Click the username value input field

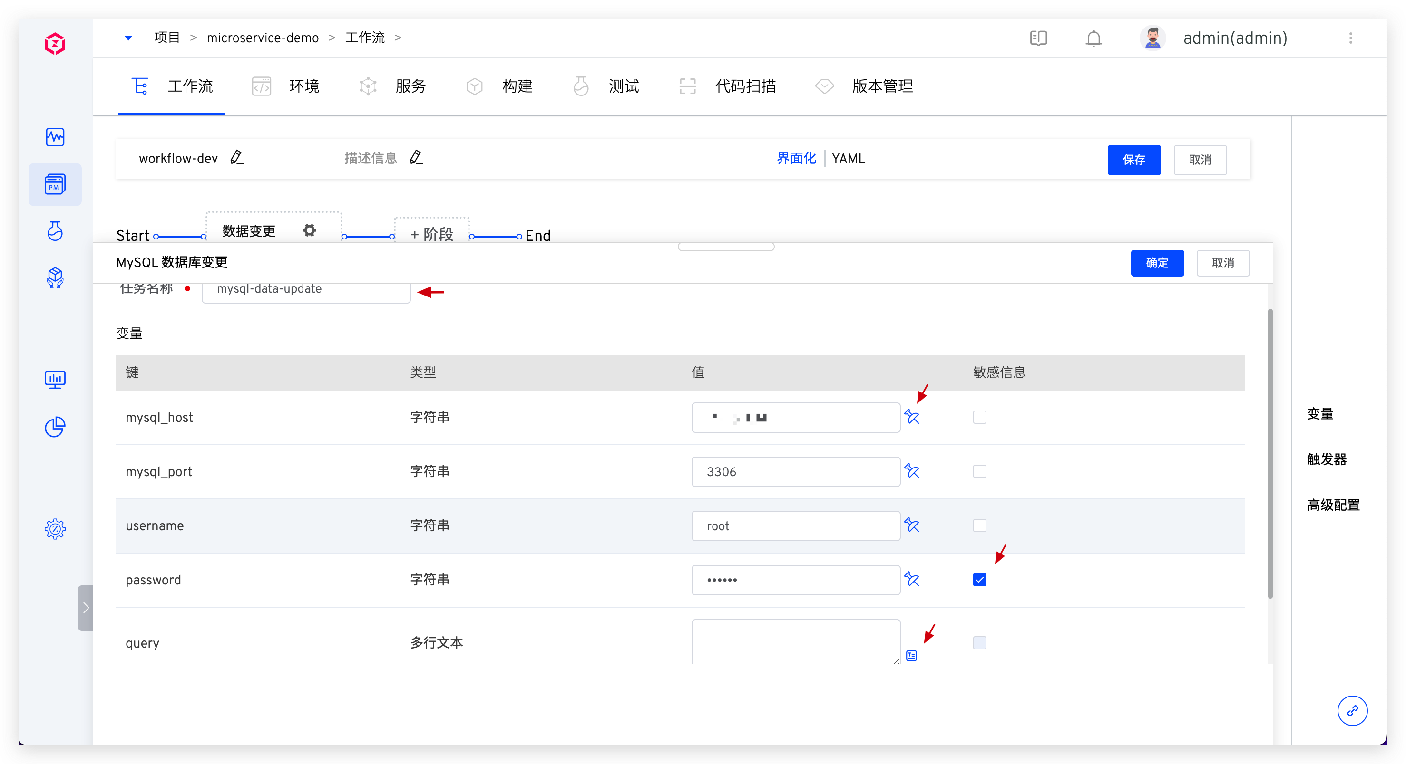tap(795, 525)
